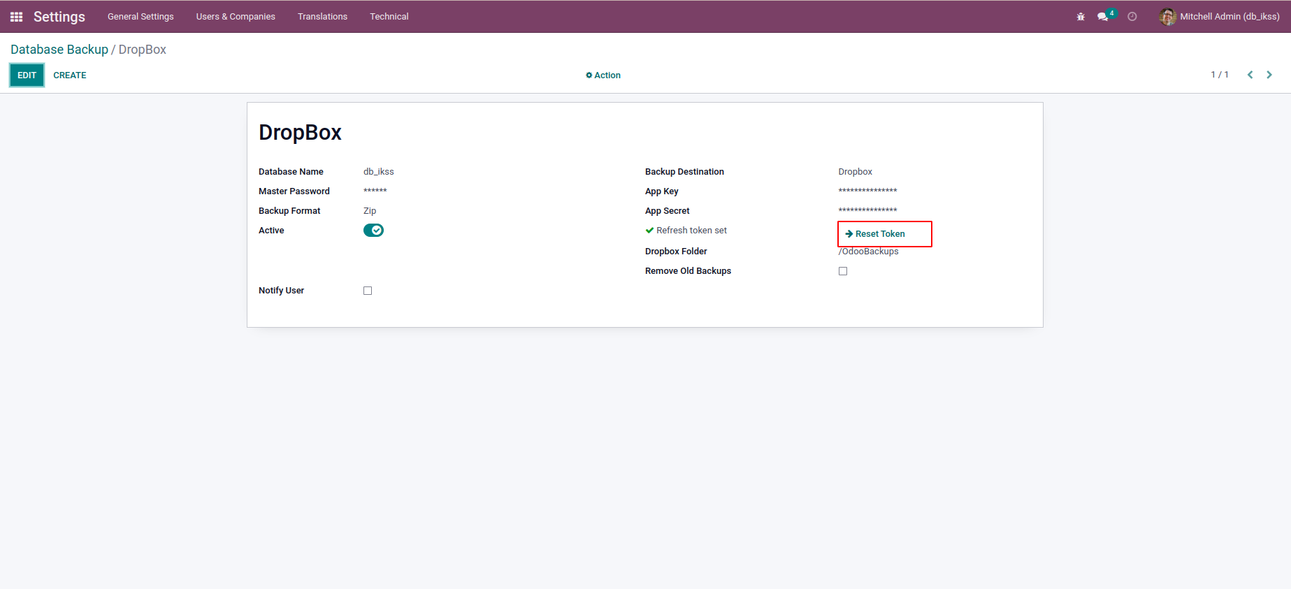Go to next record arrow
1291x589 pixels.
coord(1269,75)
